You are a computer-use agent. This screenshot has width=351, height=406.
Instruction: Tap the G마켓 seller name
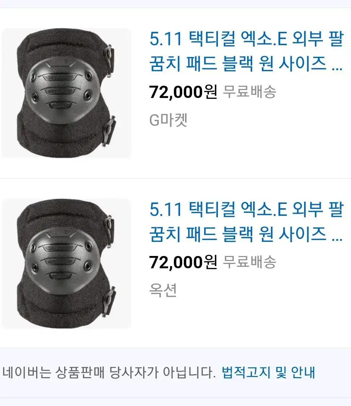pyautogui.click(x=168, y=120)
